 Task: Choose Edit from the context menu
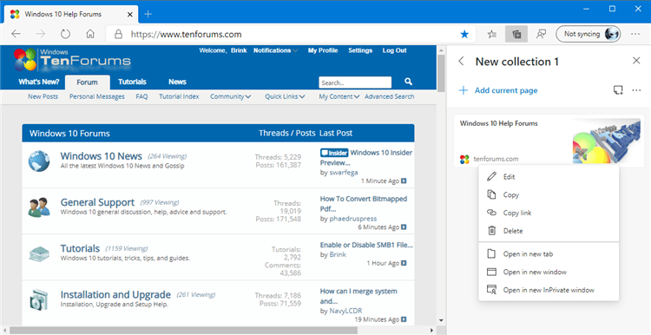[x=549, y=177]
